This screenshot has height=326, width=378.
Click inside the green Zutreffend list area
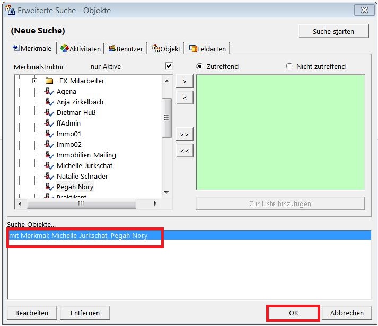(x=280, y=133)
